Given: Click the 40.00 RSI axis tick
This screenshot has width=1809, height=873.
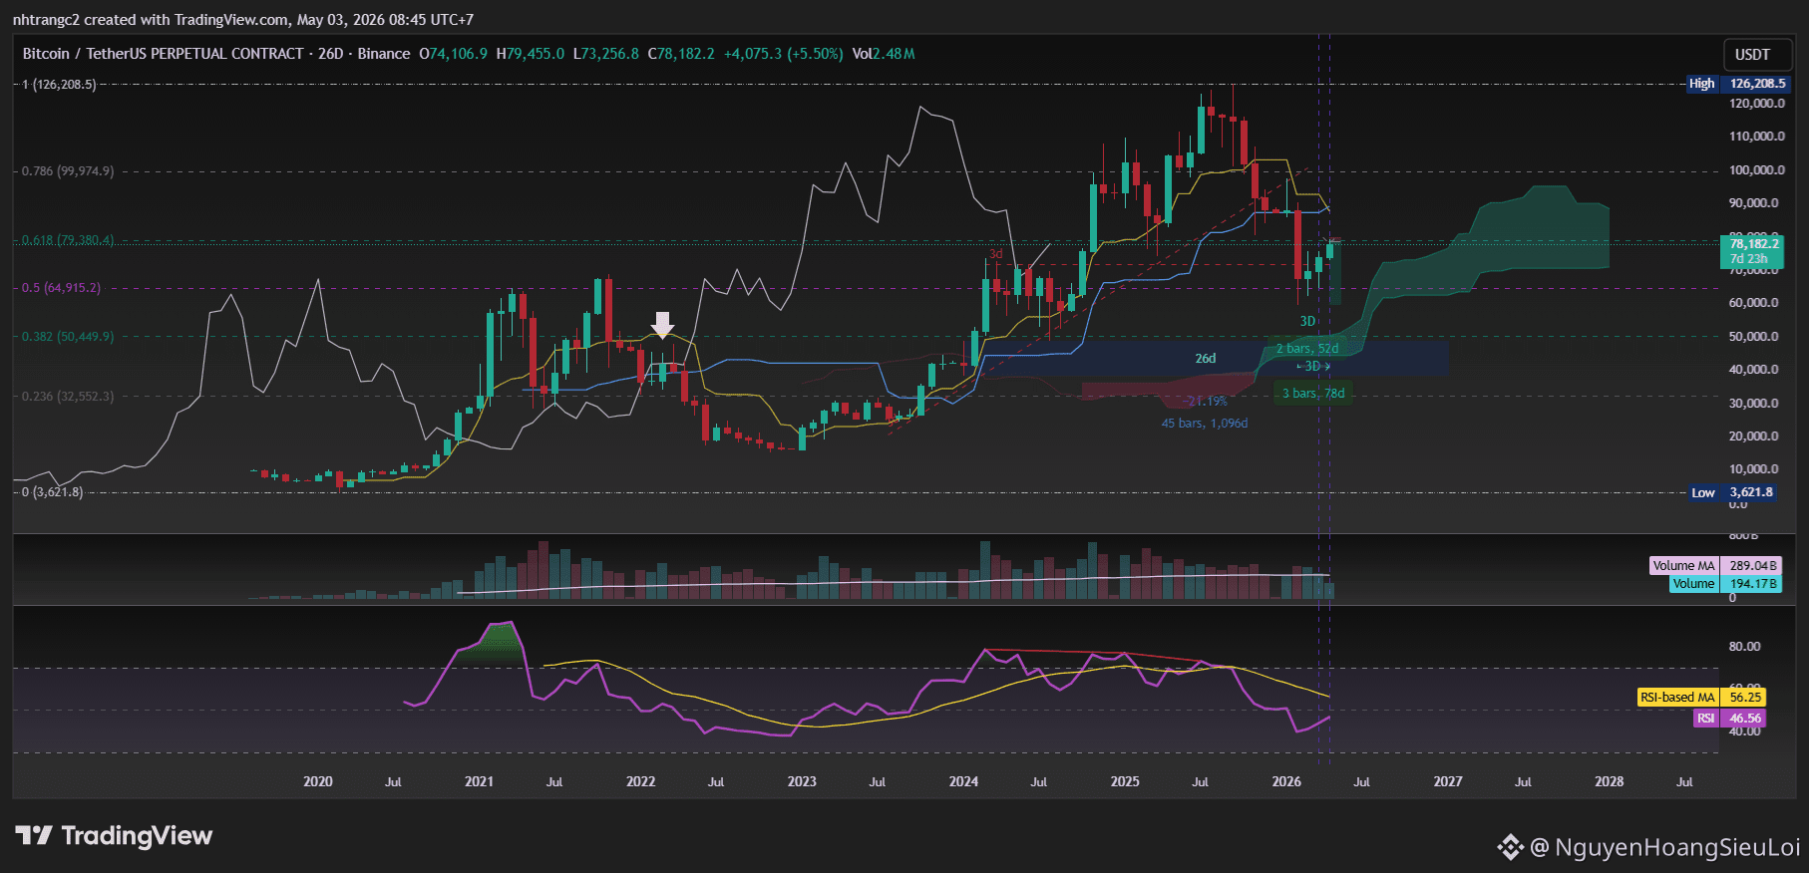Looking at the screenshot, I should [1744, 731].
